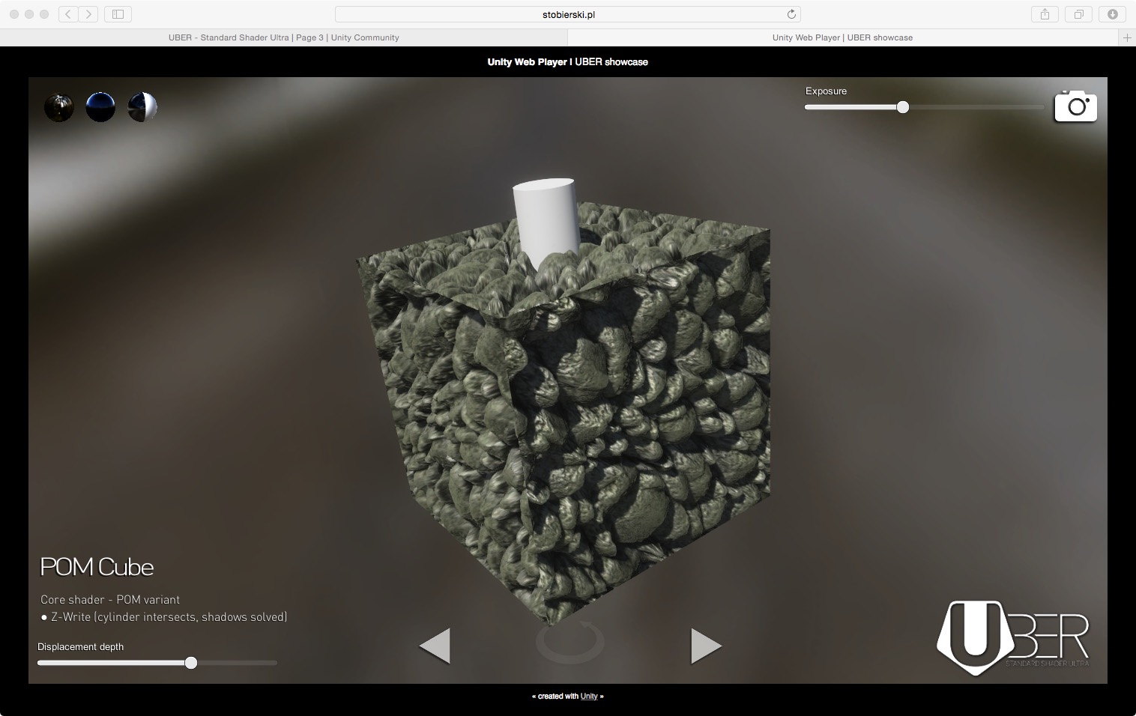This screenshot has height=716, width=1136.
Task: Take a screenshot with the camera icon
Action: point(1076,106)
